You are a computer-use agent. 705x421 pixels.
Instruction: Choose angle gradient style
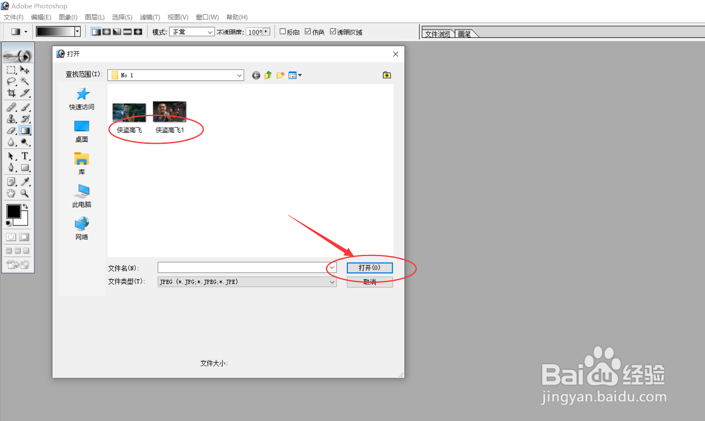[x=117, y=32]
